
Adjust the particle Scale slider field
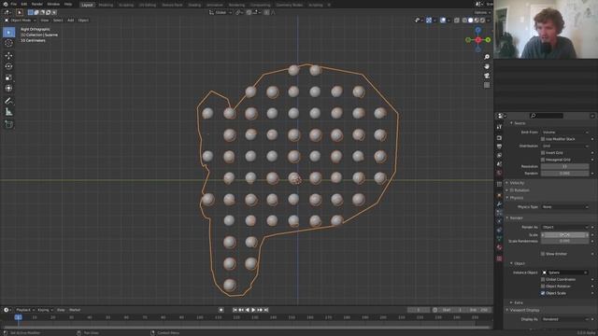coord(564,235)
